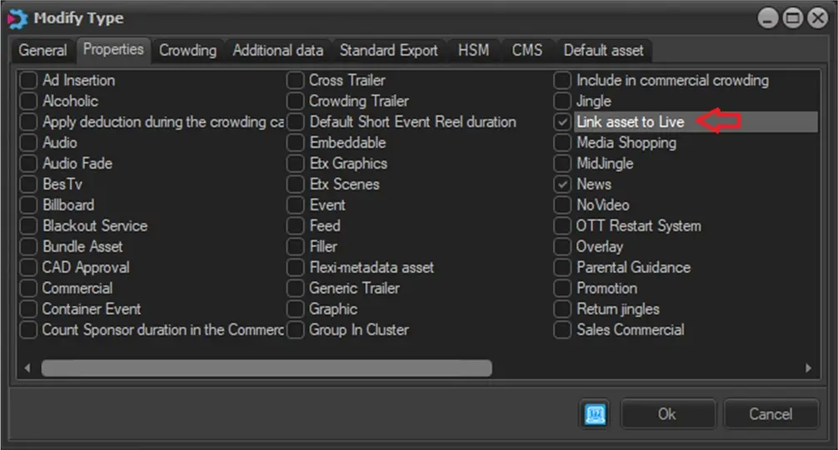
Task: Switch to the General tab
Action: click(x=42, y=51)
